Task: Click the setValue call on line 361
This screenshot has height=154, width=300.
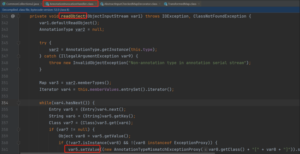Action: [x=90, y=149]
